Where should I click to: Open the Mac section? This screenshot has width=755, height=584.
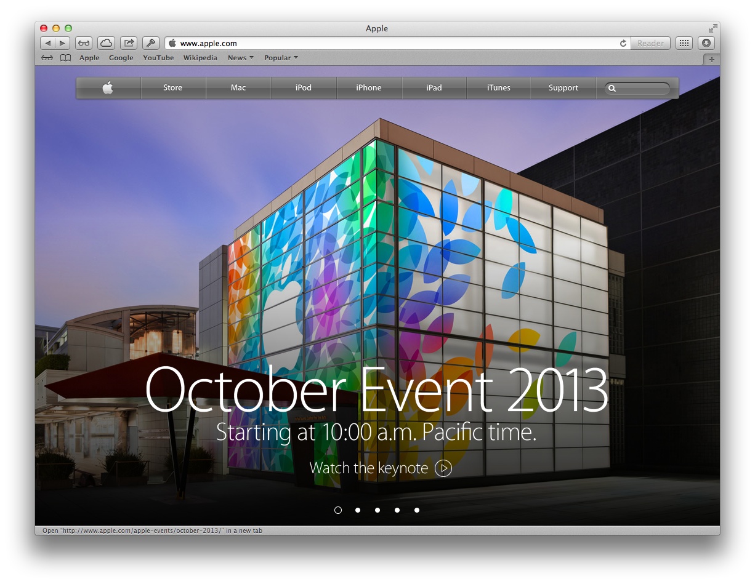tap(238, 88)
